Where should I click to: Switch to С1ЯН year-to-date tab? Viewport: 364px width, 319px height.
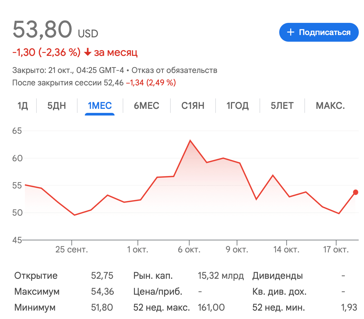click(x=193, y=106)
